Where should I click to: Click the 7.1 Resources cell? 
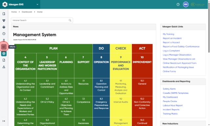click(83, 87)
